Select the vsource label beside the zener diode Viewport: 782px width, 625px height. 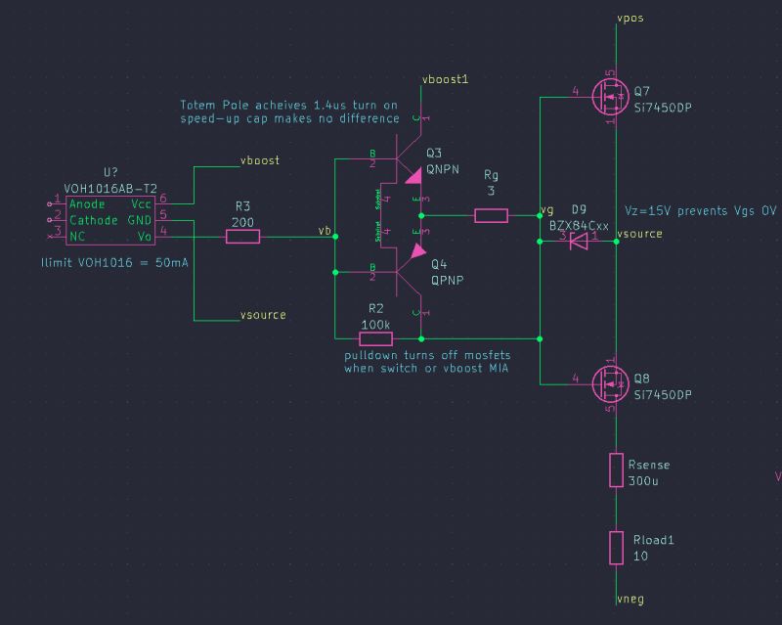tap(640, 233)
